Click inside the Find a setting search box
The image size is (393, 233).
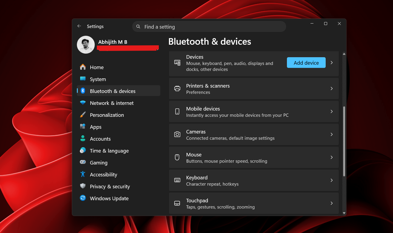209,27
